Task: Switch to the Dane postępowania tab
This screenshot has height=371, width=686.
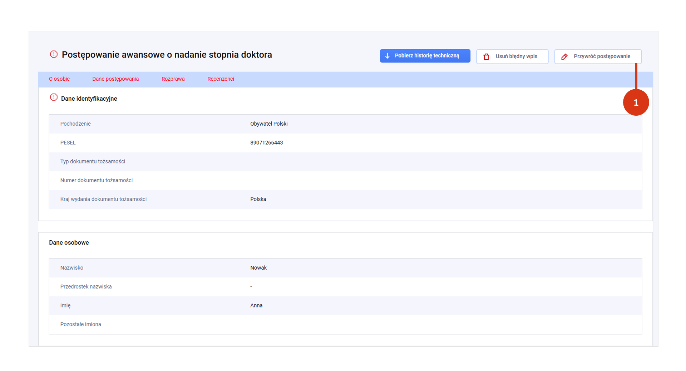Action: [x=115, y=79]
